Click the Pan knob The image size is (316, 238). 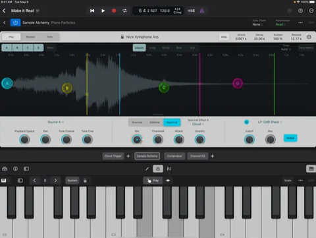pos(45,140)
